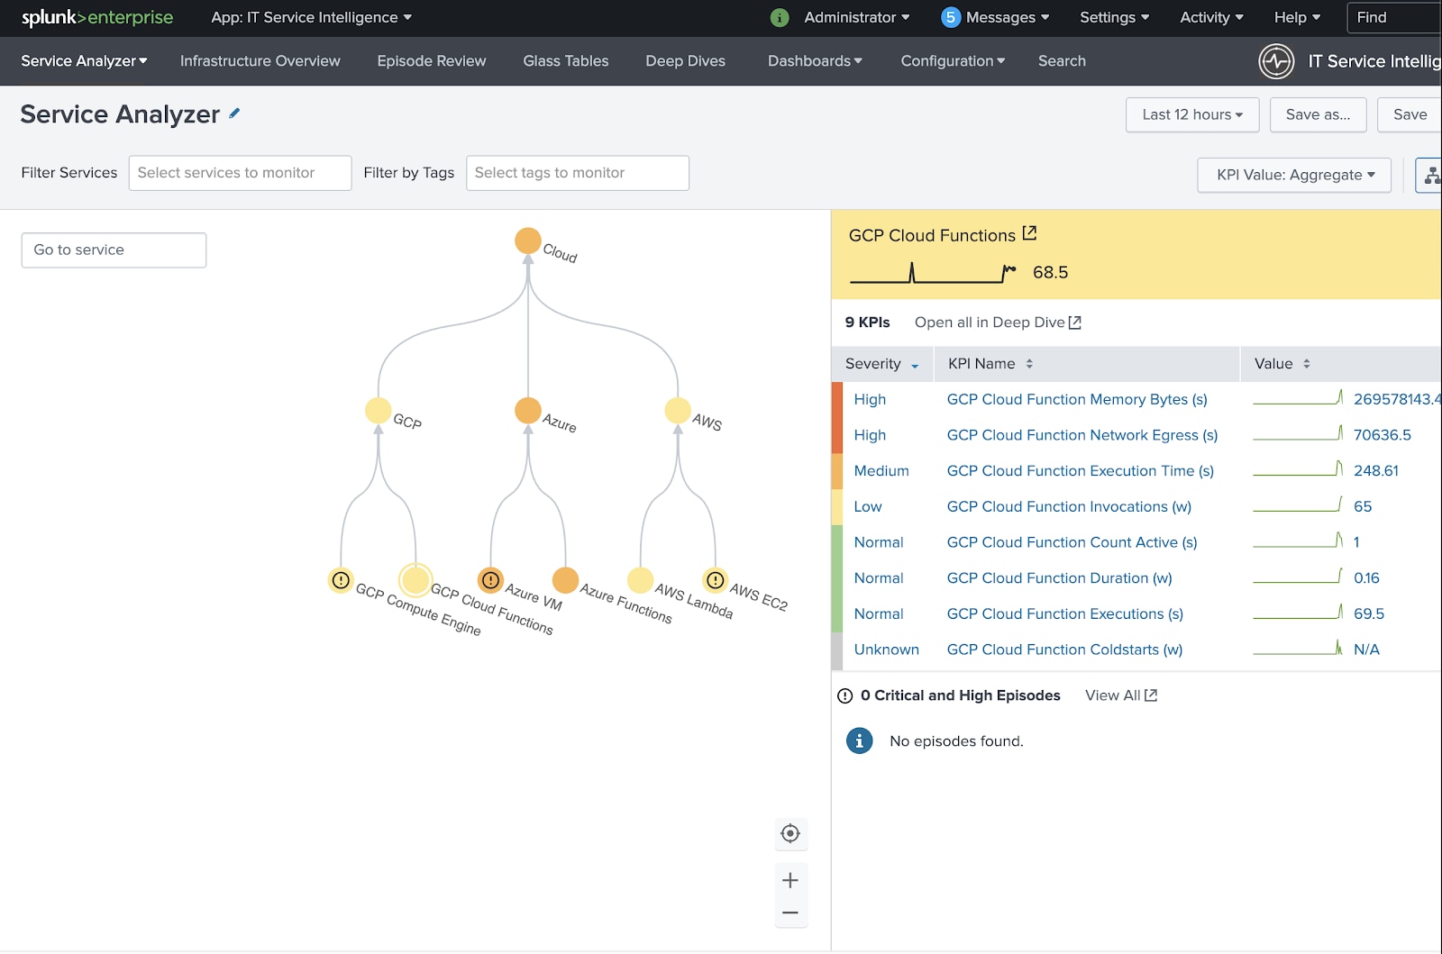The image size is (1442, 954).
Task: Open GCP Cloud Function Memory Bytes (s) KPI
Action: [1077, 399]
